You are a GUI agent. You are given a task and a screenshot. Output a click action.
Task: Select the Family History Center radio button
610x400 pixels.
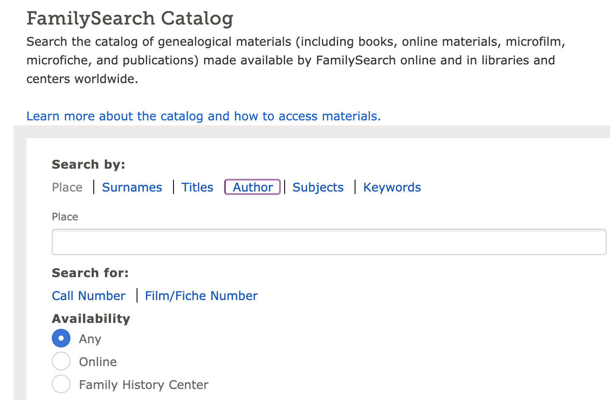61,384
